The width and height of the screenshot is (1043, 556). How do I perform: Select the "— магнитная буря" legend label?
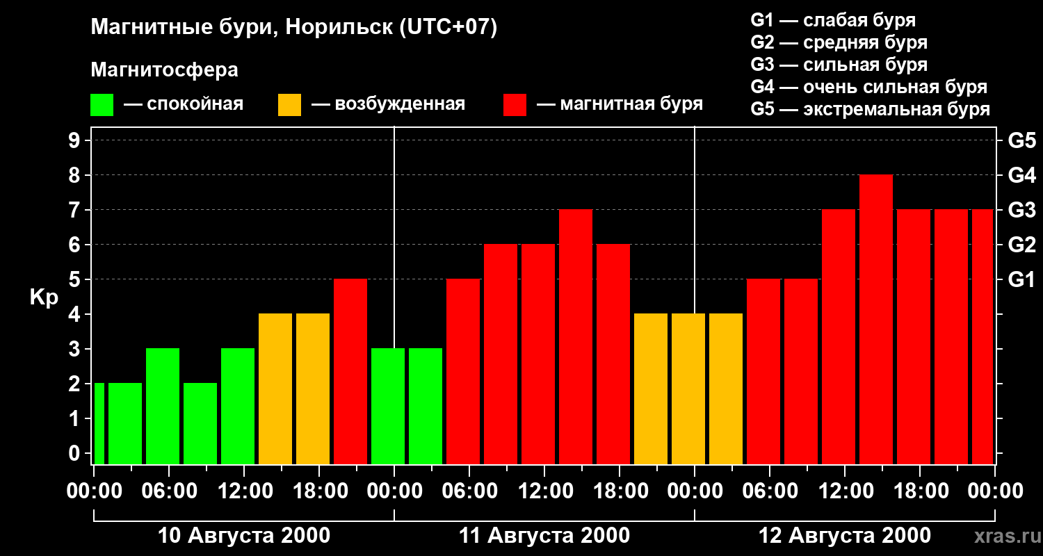coord(620,104)
